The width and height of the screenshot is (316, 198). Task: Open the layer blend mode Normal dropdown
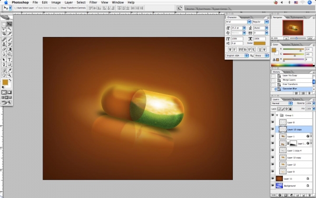[282, 103]
